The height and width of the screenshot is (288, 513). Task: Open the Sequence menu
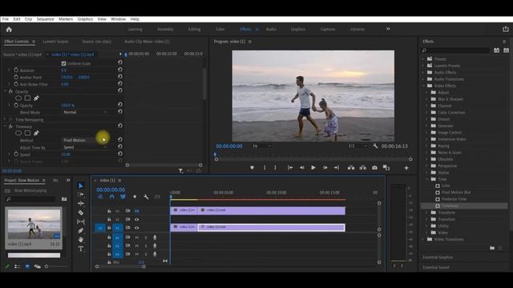pos(45,19)
